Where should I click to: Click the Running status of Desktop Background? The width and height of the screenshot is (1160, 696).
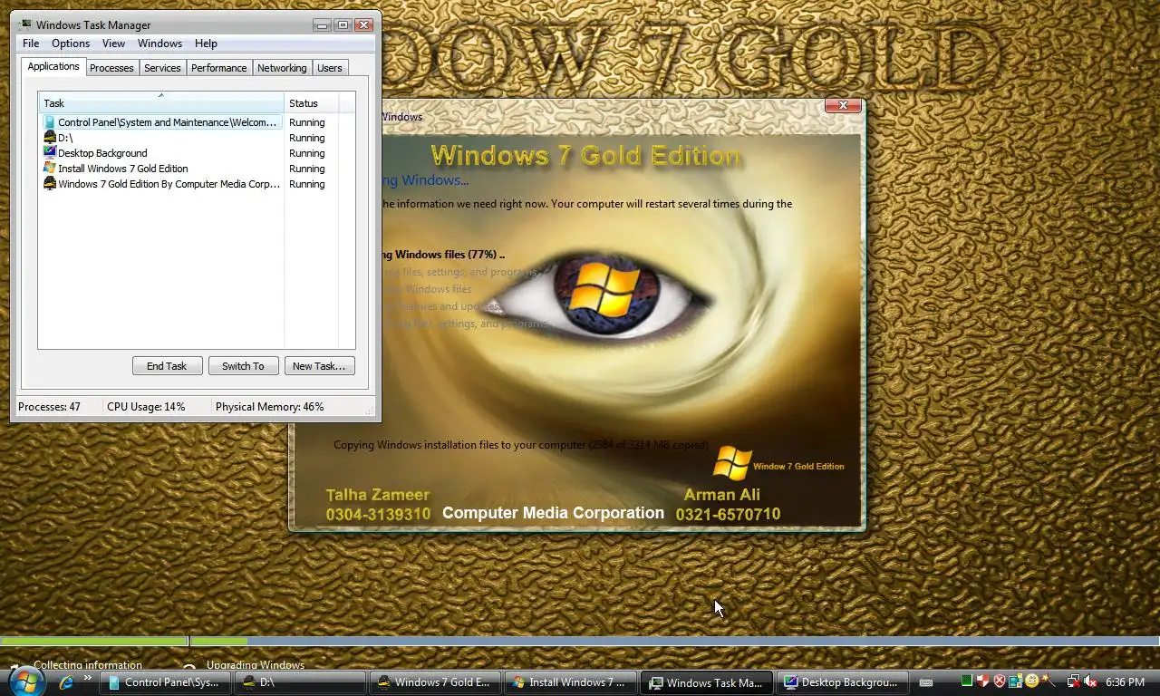(x=306, y=153)
